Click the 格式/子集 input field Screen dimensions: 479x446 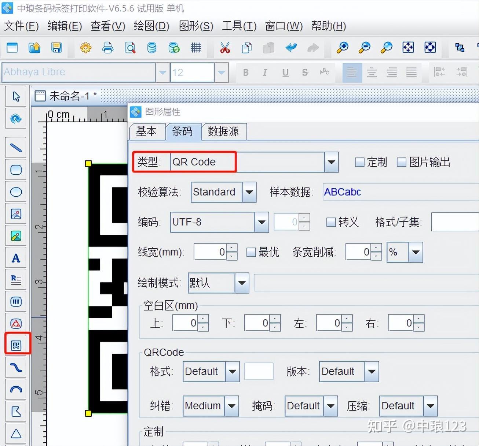[x=455, y=222]
